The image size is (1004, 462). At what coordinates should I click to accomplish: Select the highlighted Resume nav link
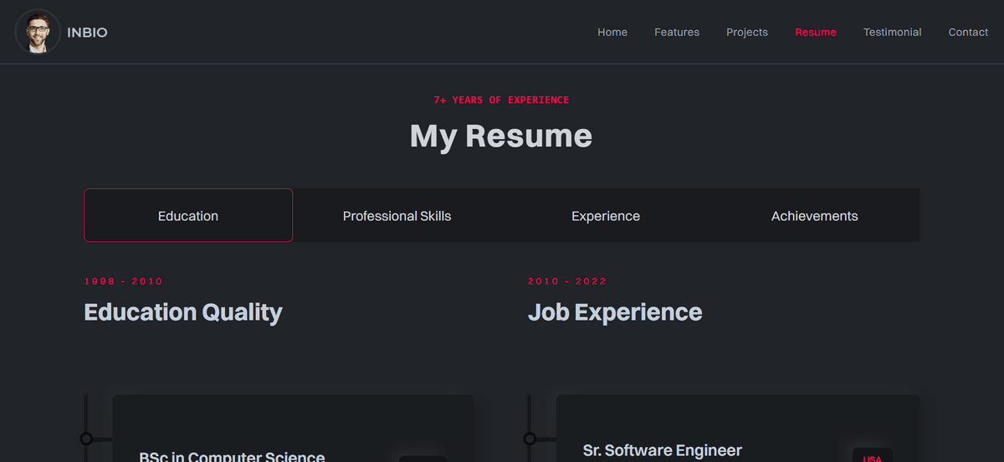pyautogui.click(x=815, y=33)
